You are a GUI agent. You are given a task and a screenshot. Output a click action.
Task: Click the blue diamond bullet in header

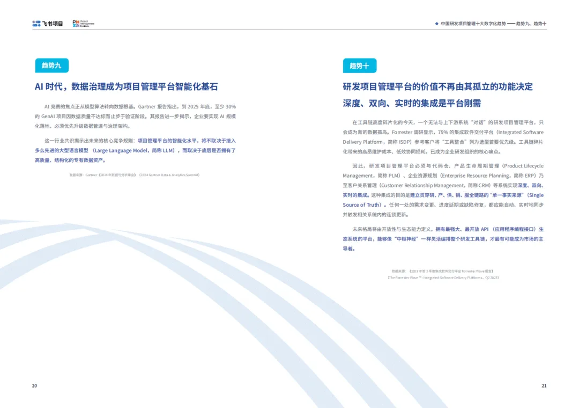tap(437, 24)
